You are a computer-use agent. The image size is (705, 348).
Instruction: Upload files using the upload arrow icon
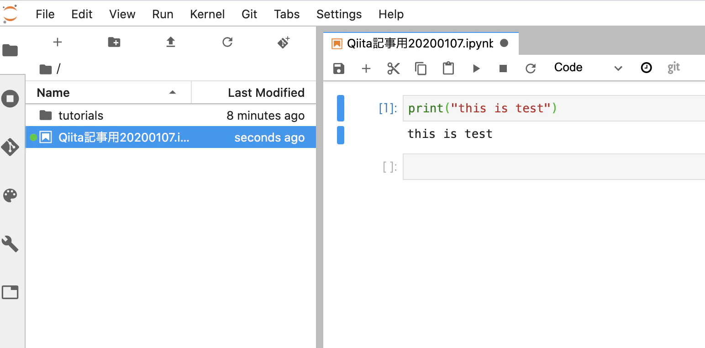coord(171,42)
